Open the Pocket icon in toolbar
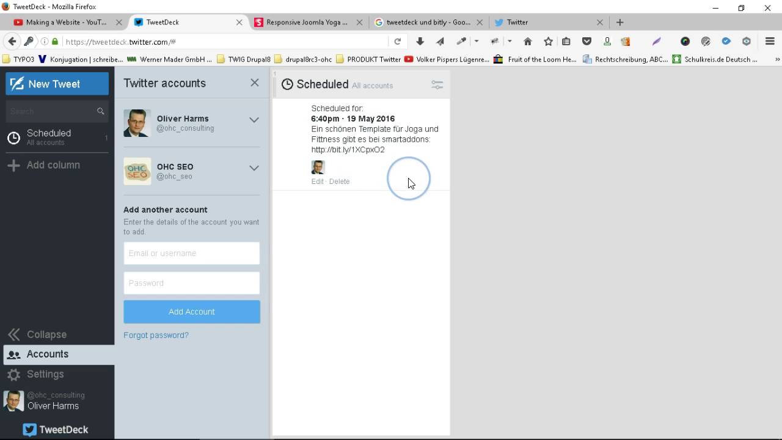The image size is (782, 440). tap(586, 42)
